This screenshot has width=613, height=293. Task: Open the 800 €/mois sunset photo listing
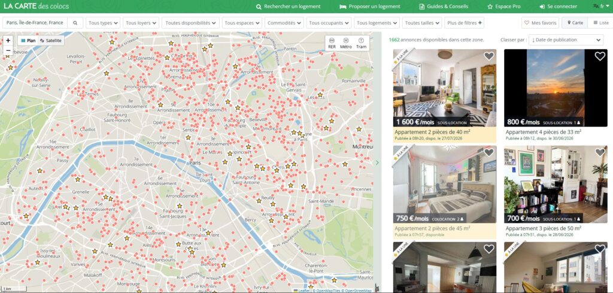pos(556,87)
